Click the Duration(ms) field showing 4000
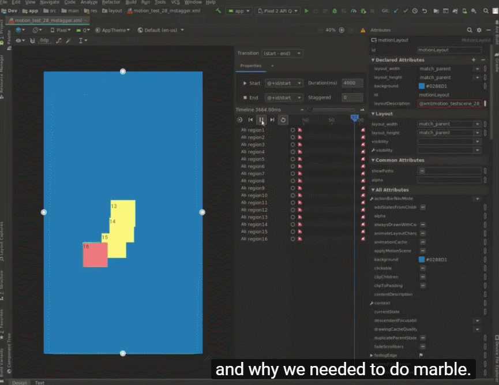 click(x=352, y=83)
